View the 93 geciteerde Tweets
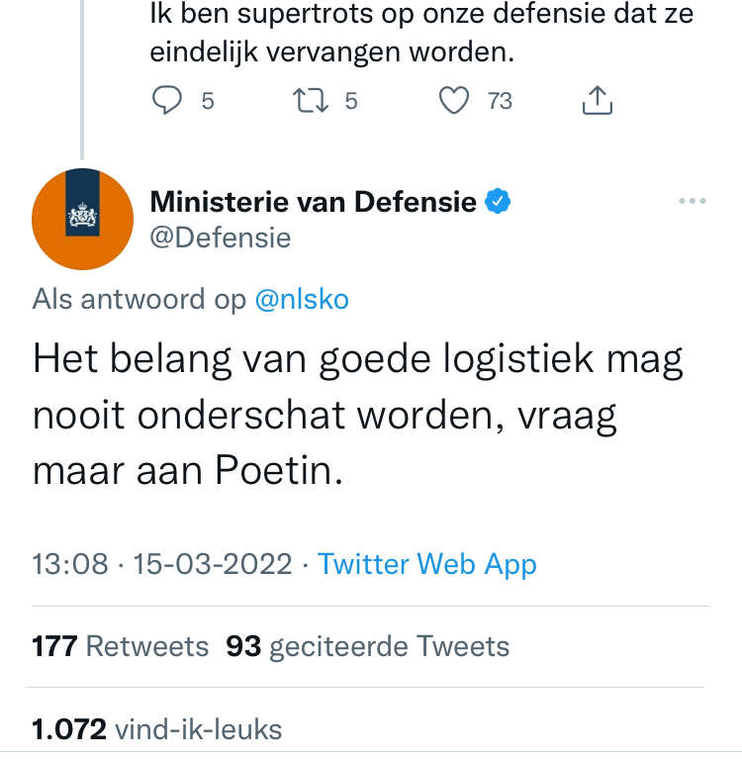This screenshot has width=742, height=759. 368,646
